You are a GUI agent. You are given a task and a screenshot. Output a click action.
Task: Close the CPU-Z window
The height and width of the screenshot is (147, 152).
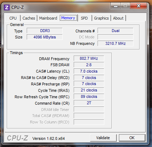pyautogui.click(x=138, y=6)
